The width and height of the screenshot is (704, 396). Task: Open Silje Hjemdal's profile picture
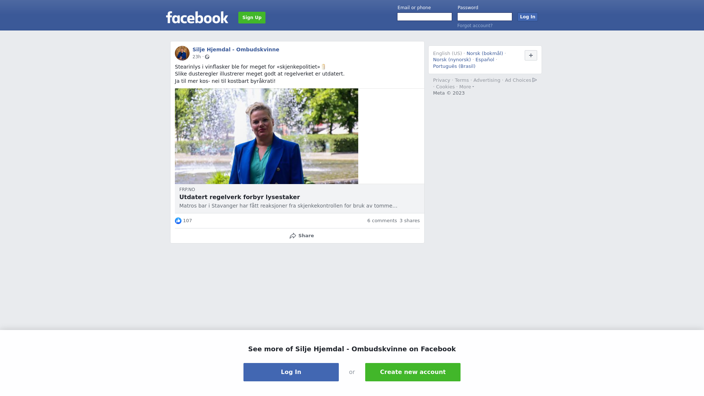182,53
